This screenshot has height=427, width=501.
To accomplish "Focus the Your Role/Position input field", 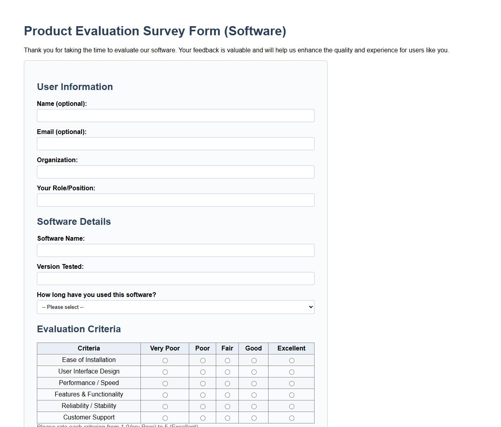I will coord(175,200).
